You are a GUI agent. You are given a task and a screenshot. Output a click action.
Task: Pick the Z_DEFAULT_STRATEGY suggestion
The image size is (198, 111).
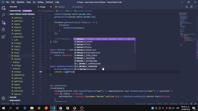pos(104,67)
